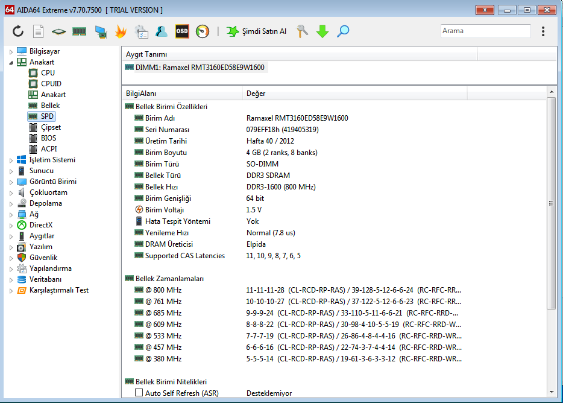The image size is (563, 403).
Task: Click the vertical scrollbar down arrow
Action: tap(551, 392)
